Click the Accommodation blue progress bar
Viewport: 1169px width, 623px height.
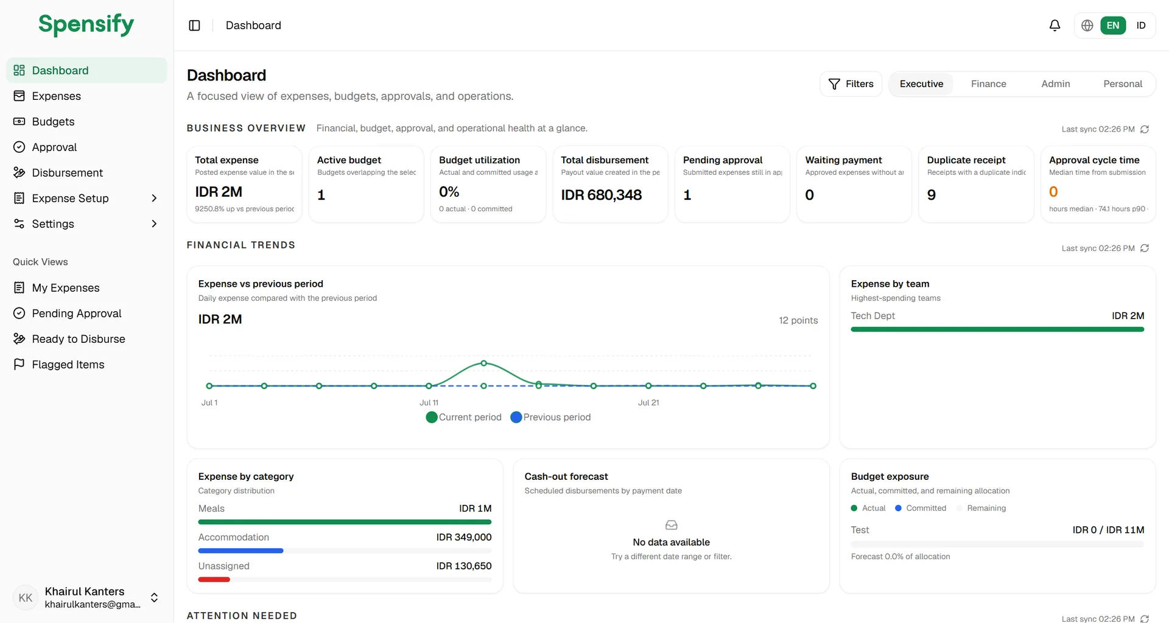[x=240, y=551]
